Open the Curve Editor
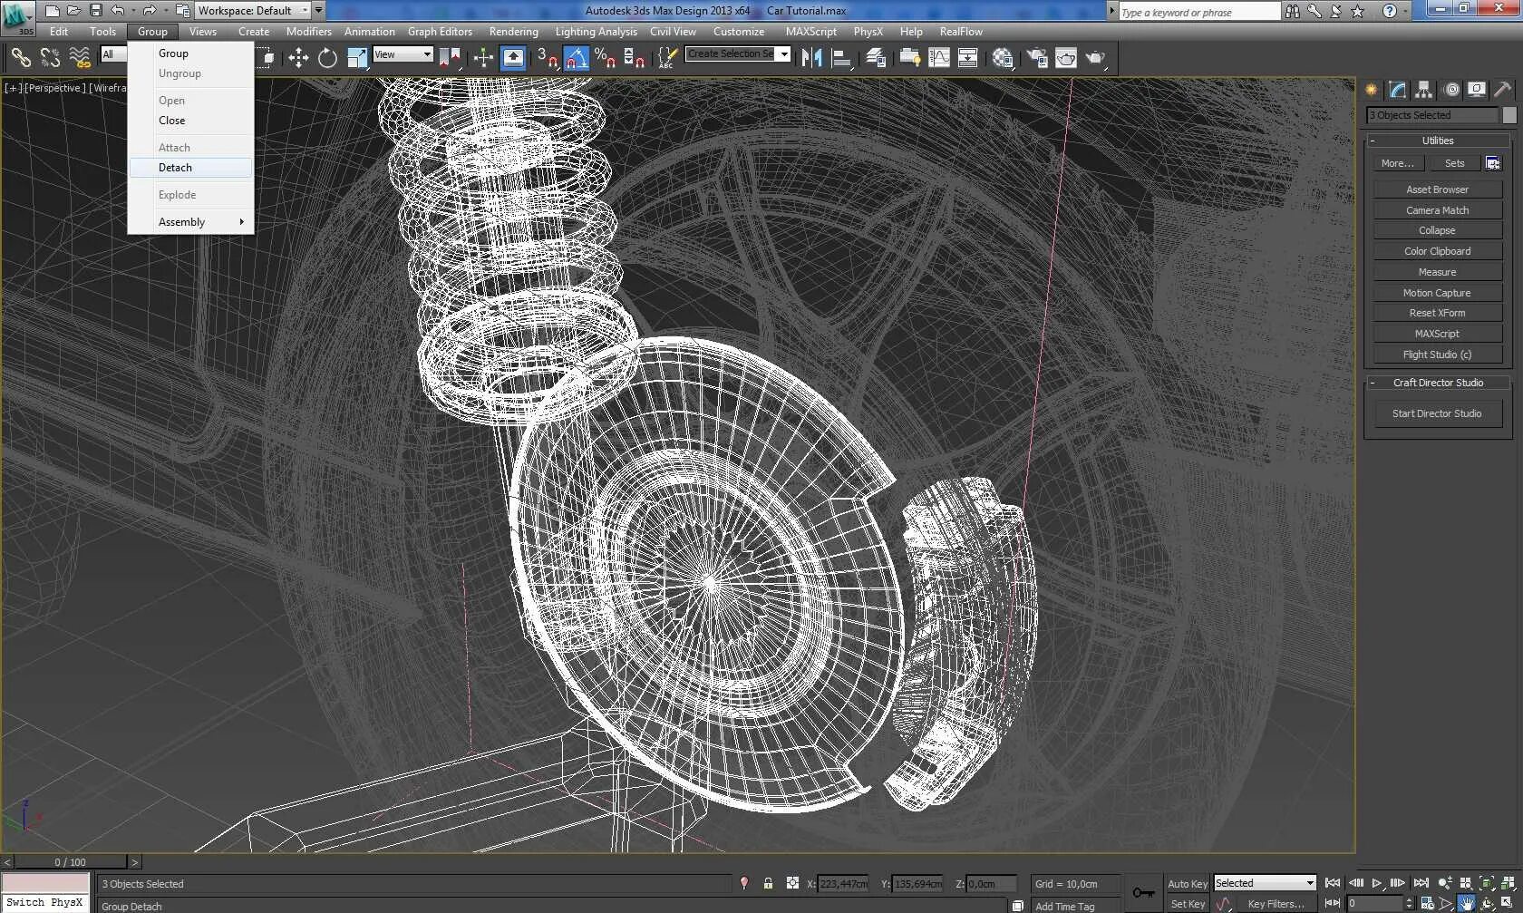The height and width of the screenshot is (913, 1523). click(x=939, y=58)
